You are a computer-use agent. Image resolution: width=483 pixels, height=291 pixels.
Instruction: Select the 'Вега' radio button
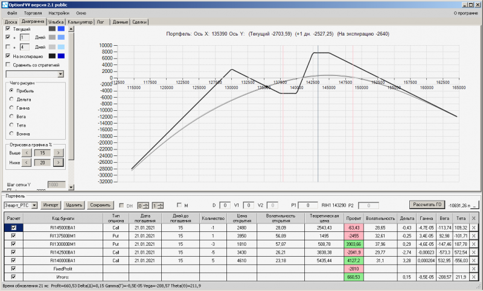[11, 116]
